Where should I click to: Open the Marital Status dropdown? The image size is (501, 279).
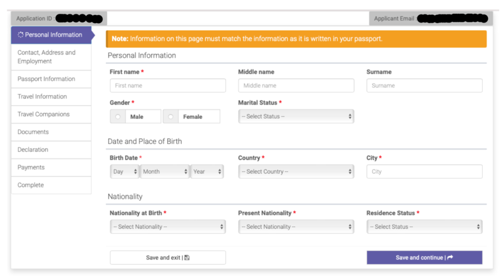[x=296, y=116]
